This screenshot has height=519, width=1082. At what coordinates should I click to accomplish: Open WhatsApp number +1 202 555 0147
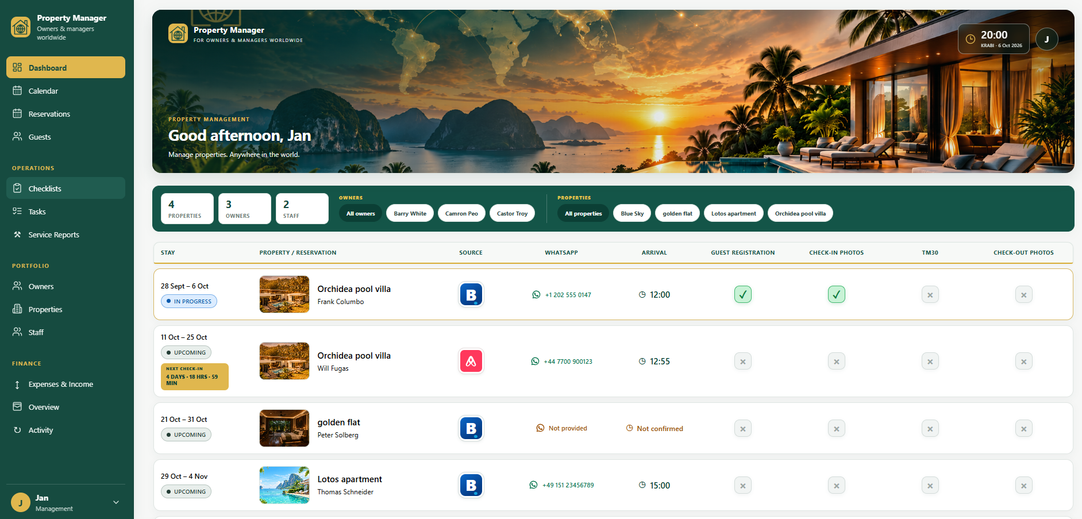tap(561, 295)
